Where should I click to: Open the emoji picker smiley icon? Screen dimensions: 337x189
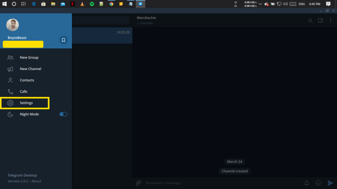pos(318,183)
